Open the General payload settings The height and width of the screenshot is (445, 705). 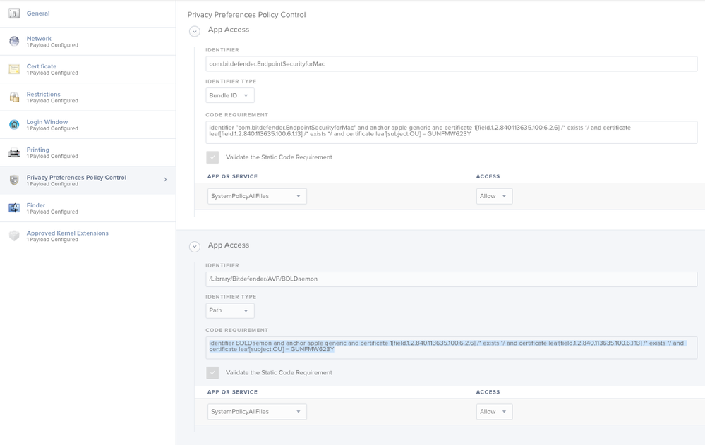tap(88, 13)
